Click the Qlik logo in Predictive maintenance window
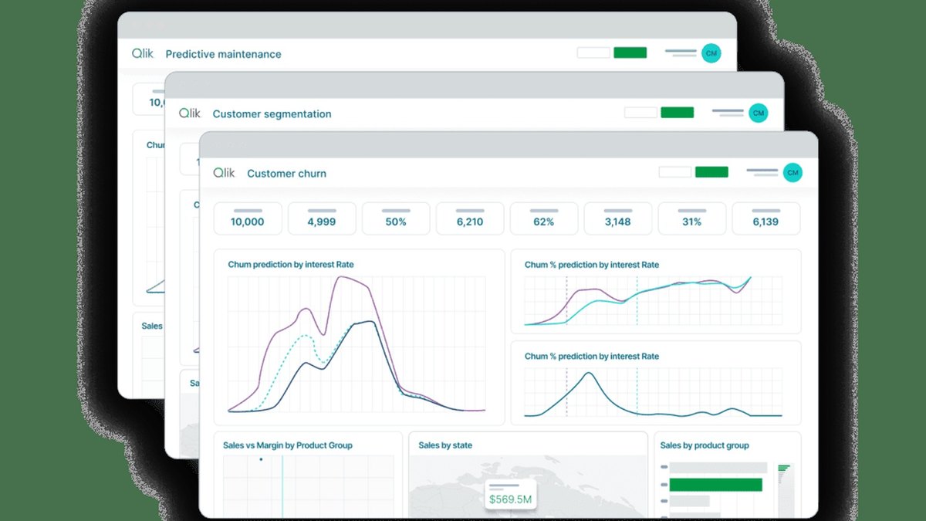 click(x=143, y=53)
